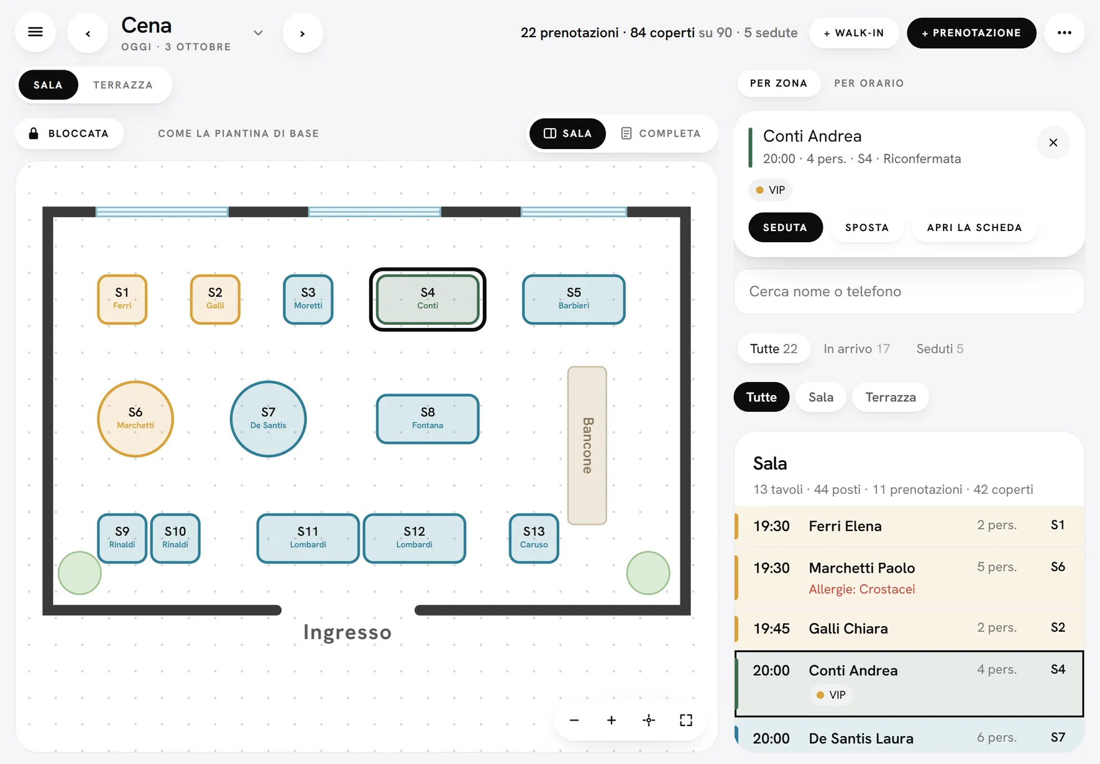Screen dimensions: 1100x764
Task: Toggle the Bloccata lock on the floor plan
Action: pos(69,134)
